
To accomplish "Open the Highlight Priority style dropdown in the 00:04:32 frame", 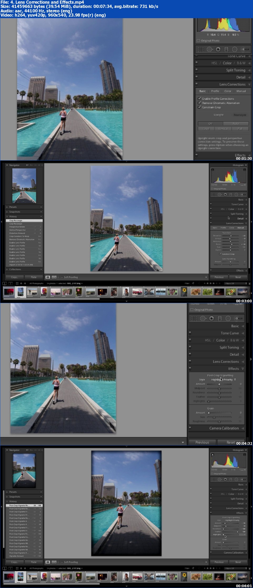I will click(223, 379).
